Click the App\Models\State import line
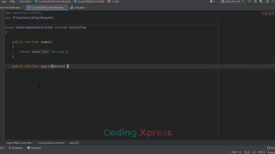Screen dimensions: 275x154 click(24, 13)
